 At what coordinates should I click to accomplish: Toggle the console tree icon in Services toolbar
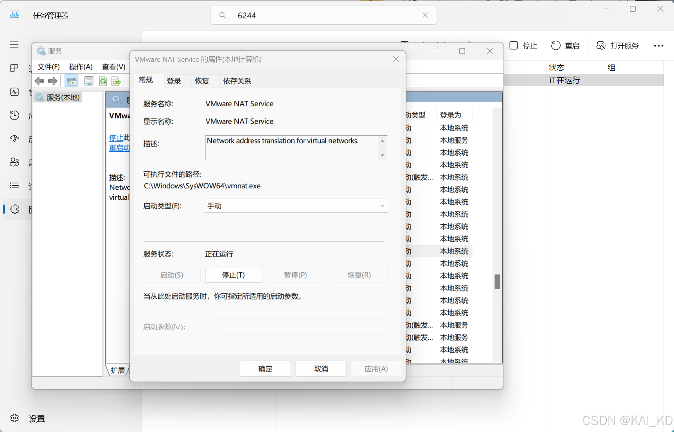tap(71, 81)
